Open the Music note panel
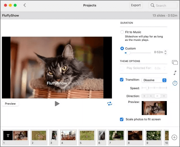 175,73
